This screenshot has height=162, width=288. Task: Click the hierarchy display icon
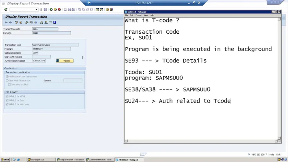click(x=42, y=22)
